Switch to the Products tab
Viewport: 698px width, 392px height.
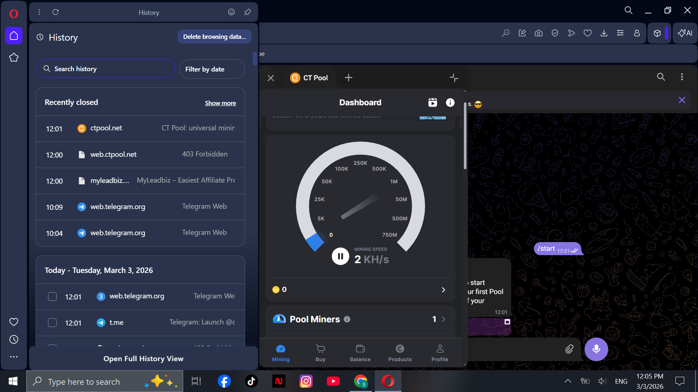pyautogui.click(x=400, y=353)
